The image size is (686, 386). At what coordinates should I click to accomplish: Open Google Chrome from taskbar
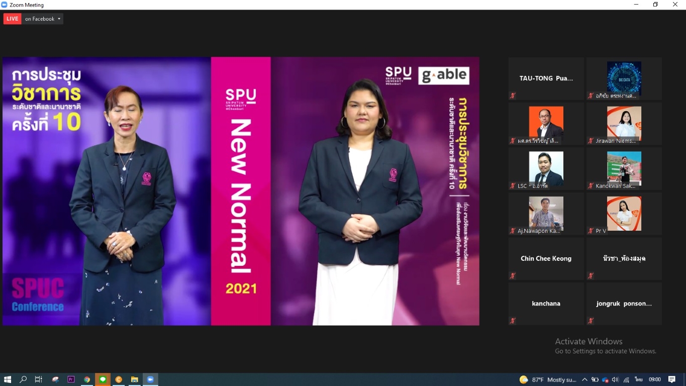click(x=87, y=379)
